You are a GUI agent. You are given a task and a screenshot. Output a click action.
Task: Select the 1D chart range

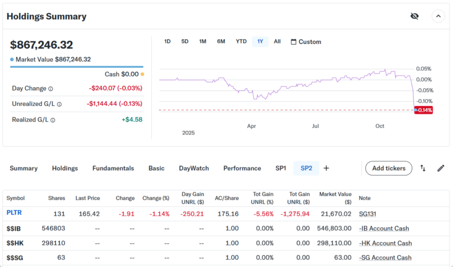click(167, 41)
